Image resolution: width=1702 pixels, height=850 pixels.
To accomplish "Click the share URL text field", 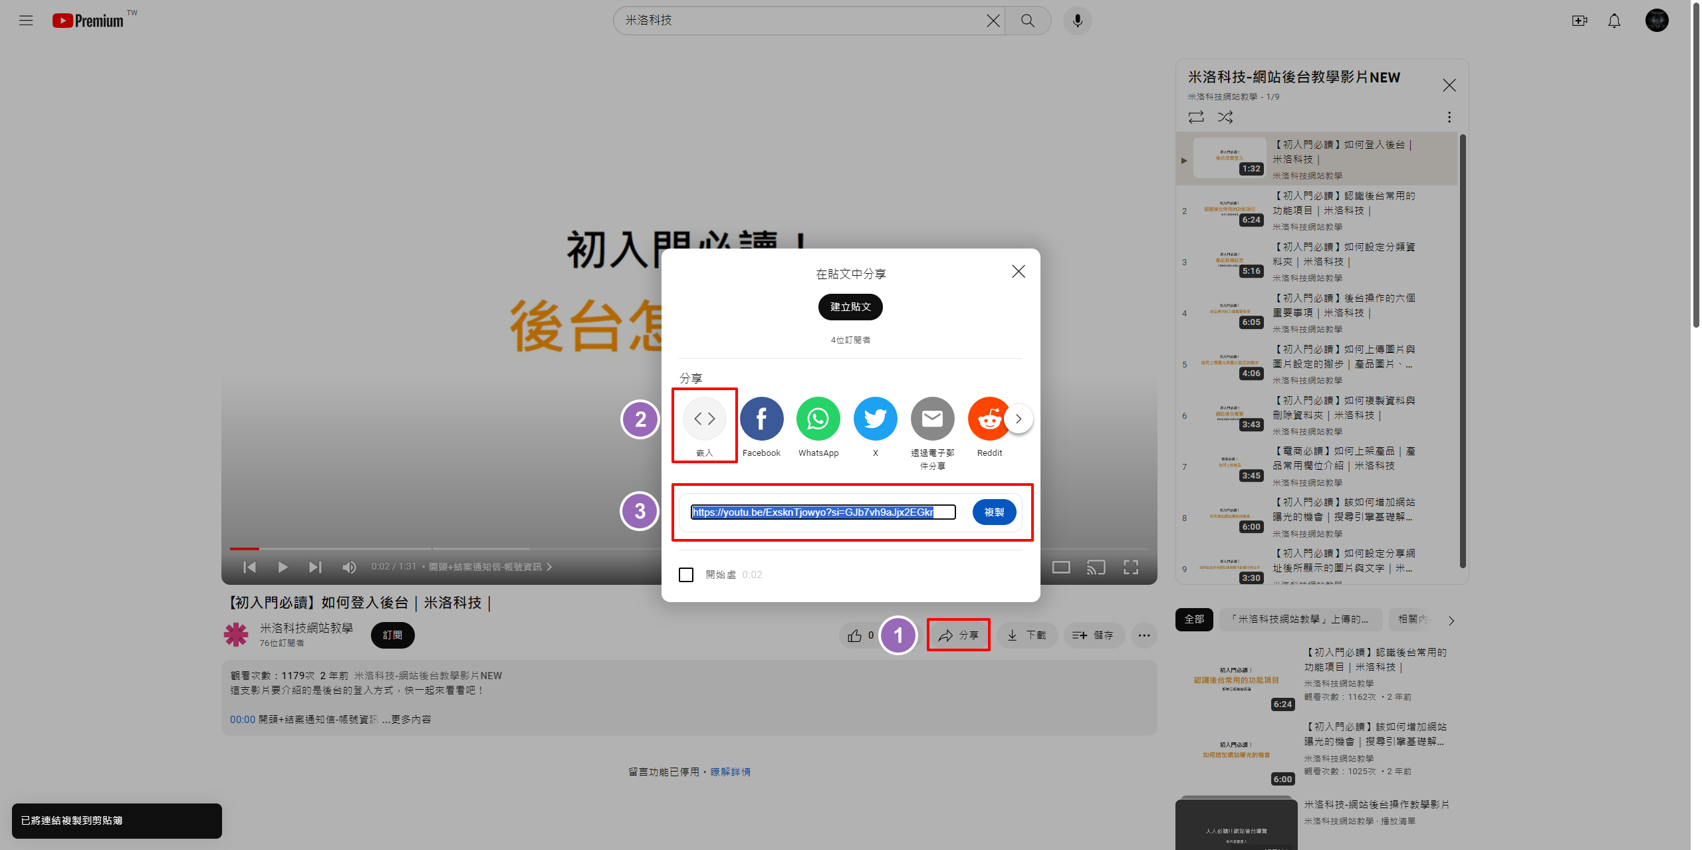I will 823,512.
